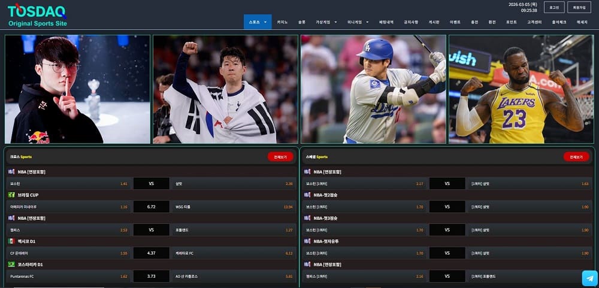Screen dimensions: 599x288
Task: Click the TOSDAQ logo
Action: 37,15
